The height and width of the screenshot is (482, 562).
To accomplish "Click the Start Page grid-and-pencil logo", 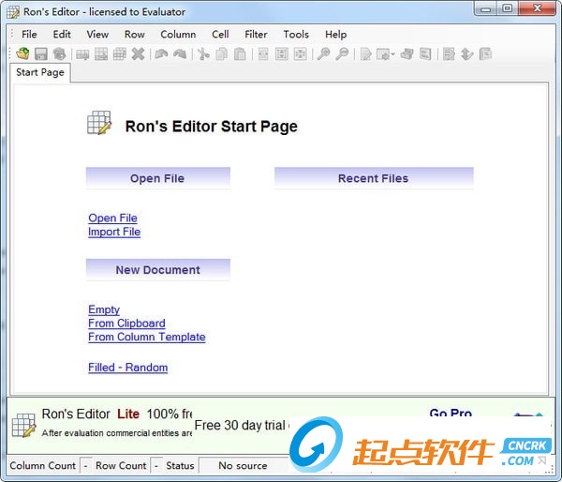I will pyautogui.click(x=99, y=123).
